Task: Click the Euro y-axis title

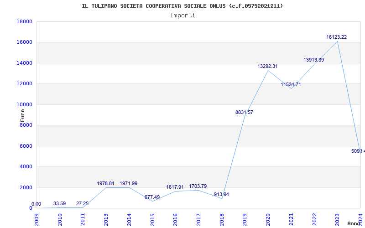Action: [x=22, y=116]
